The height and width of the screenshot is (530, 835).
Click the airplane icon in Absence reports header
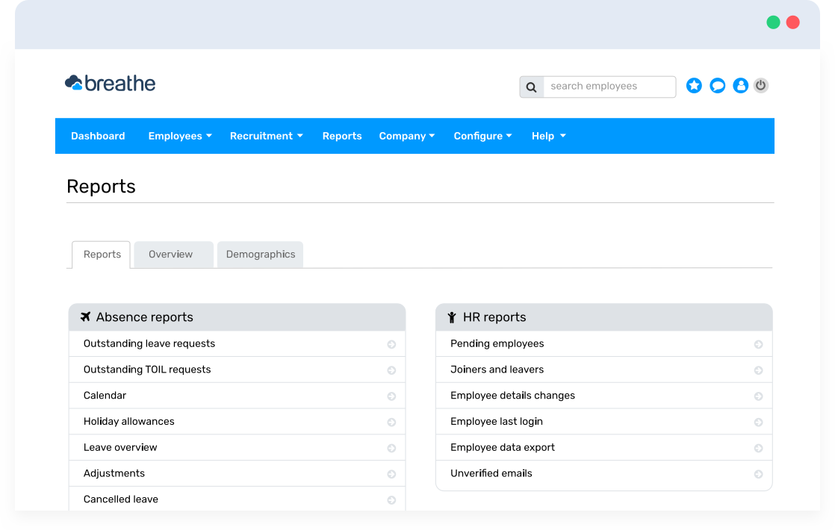[x=85, y=317]
